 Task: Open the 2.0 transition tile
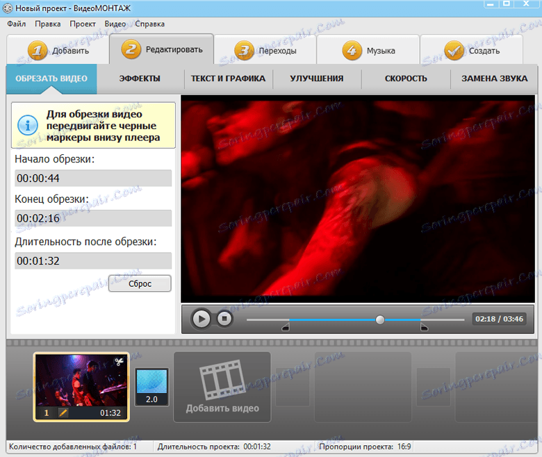point(151,387)
